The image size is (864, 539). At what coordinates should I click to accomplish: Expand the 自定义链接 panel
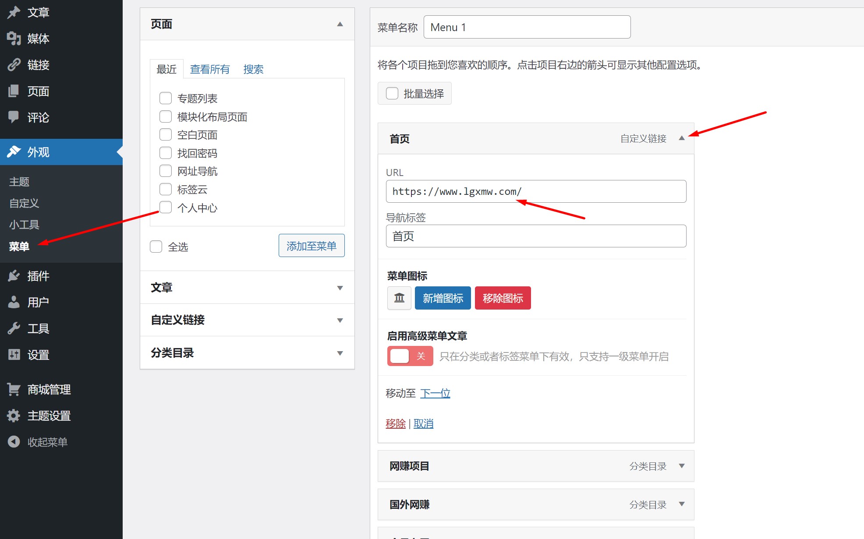pos(340,320)
